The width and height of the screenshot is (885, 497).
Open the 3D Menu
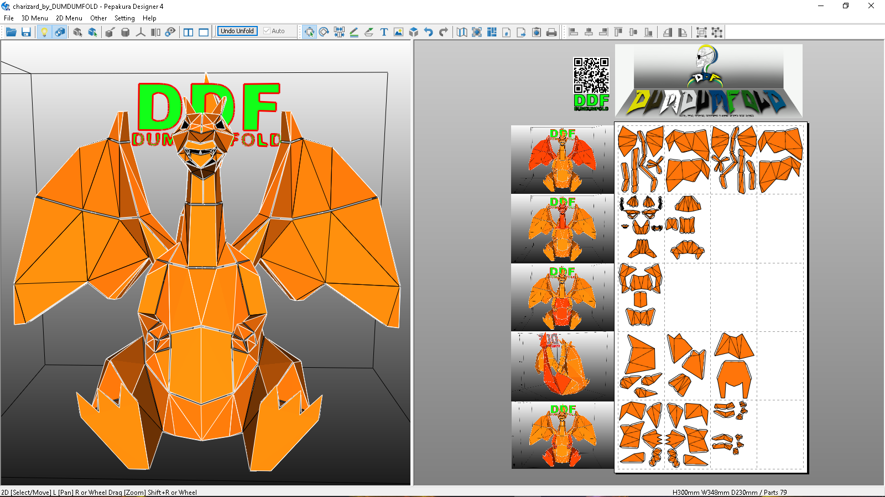[x=35, y=18]
